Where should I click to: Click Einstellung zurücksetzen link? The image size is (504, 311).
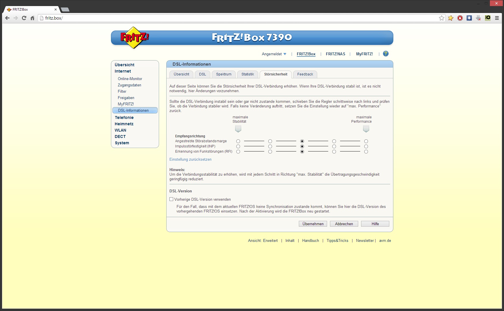point(190,159)
